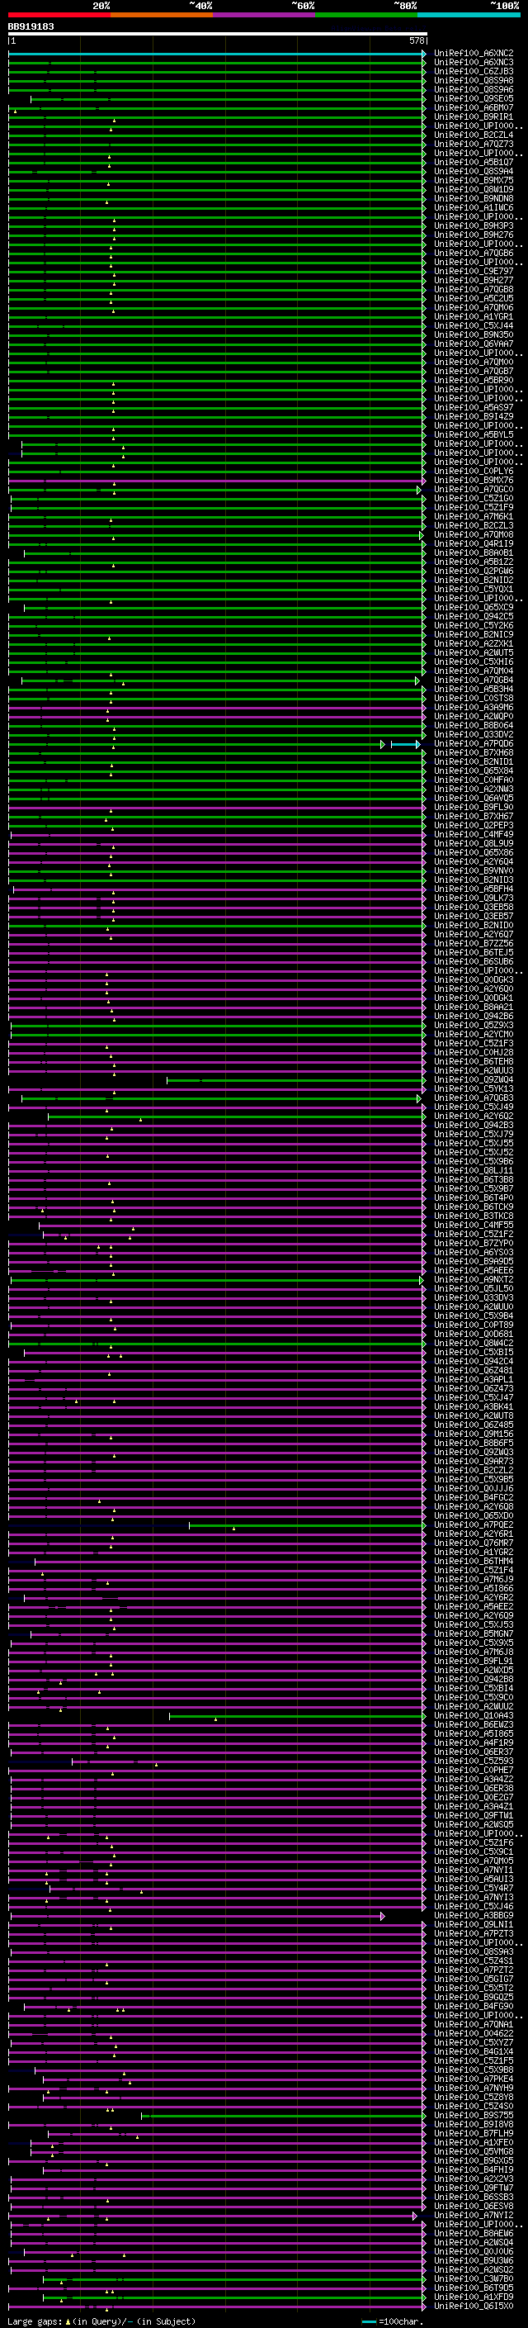Select the UniRef100_B9H3P3 label

pyautogui.click(x=474, y=226)
